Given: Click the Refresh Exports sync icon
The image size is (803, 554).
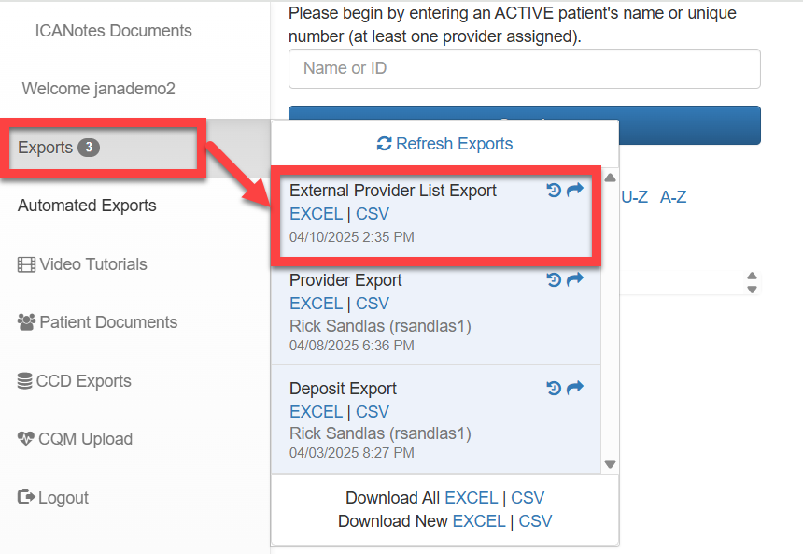Looking at the screenshot, I should (x=384, y=144).
